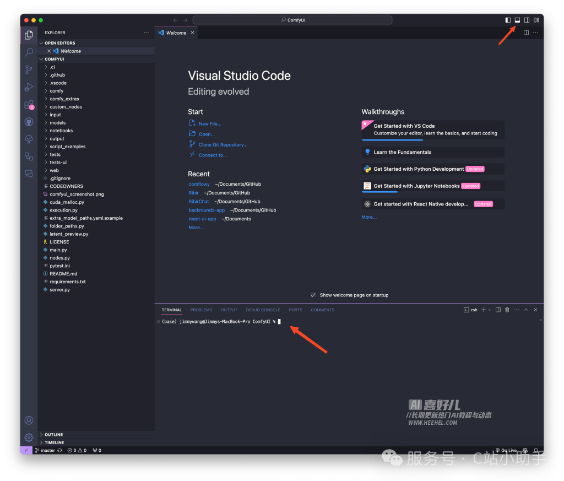Open editor more actions menu
This screenshot has width=564, height=481.
(535, 33)
